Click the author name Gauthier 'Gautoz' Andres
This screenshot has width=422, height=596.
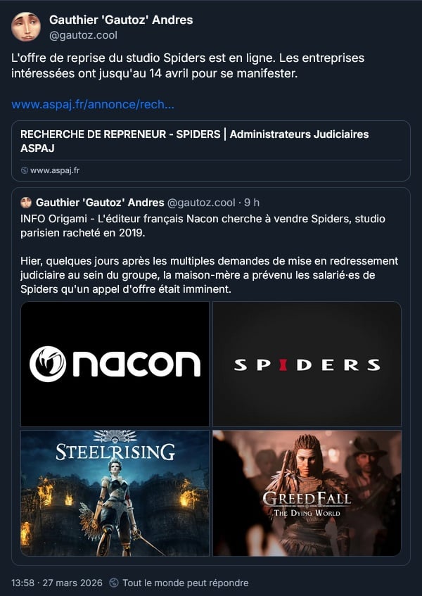(121, 20)
